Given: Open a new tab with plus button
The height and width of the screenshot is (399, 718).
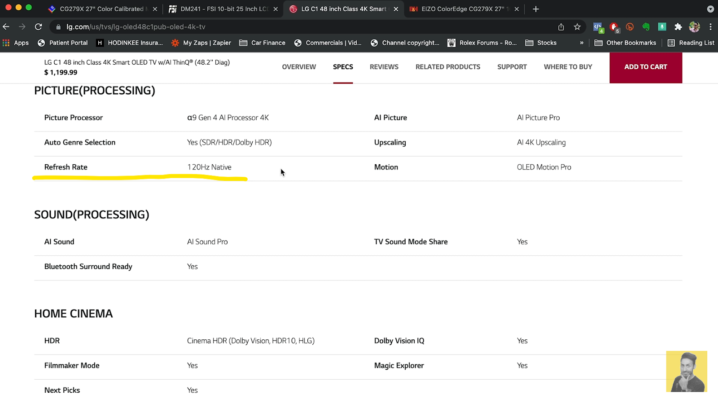Looking at the screenshot, I should click(535, 9).
